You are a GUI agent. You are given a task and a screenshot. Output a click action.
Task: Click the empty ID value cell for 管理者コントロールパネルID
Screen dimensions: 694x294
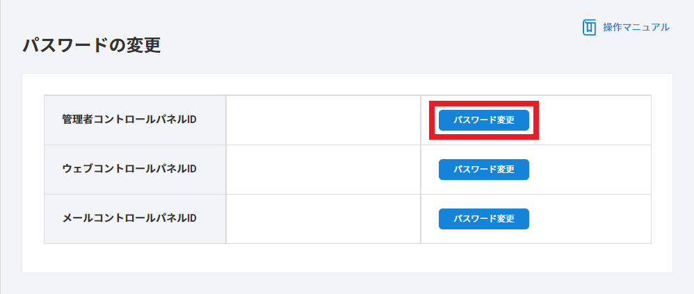pos(323,120)
